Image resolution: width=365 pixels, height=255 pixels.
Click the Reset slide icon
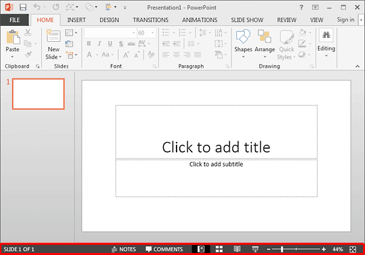pyautogui.click(x=69, y=44)
